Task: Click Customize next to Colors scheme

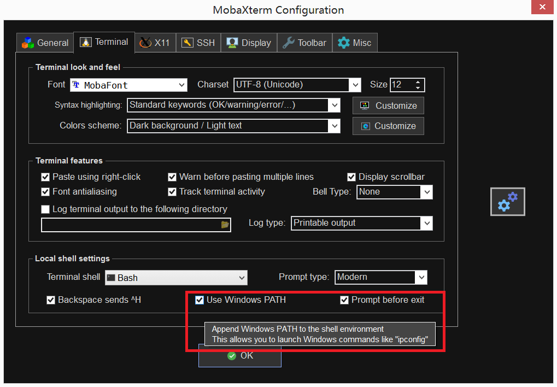Action: (388, 126)
